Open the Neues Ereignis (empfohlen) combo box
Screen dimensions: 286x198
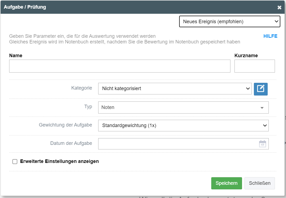(230, 21)
